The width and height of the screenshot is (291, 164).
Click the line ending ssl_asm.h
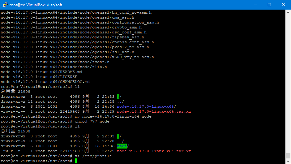pyautogui.click(x=67, y=52)
